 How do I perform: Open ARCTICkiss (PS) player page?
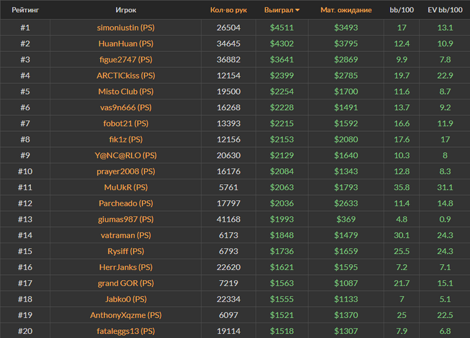click(126, 75)
